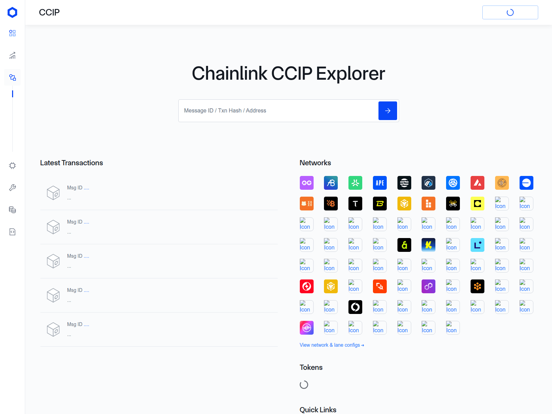Select the orange Berachain bear network icon

pyautogui.click(x=307, y=204)
